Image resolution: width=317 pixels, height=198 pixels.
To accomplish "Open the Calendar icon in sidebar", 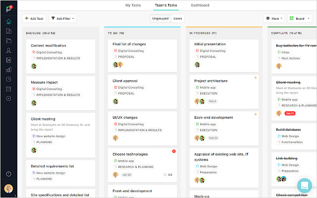I will pos(8,89).
